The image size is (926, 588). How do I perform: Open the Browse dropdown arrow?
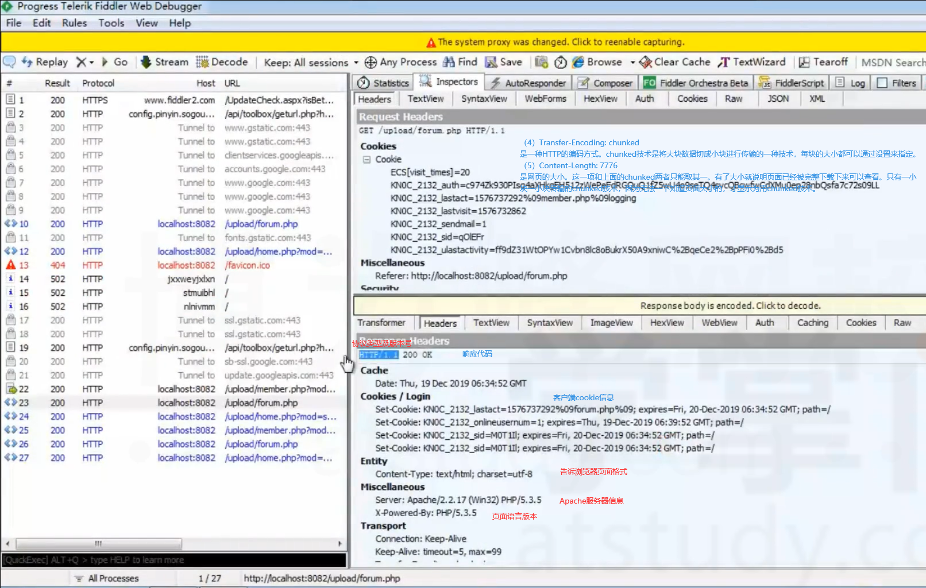pos(632,62)
